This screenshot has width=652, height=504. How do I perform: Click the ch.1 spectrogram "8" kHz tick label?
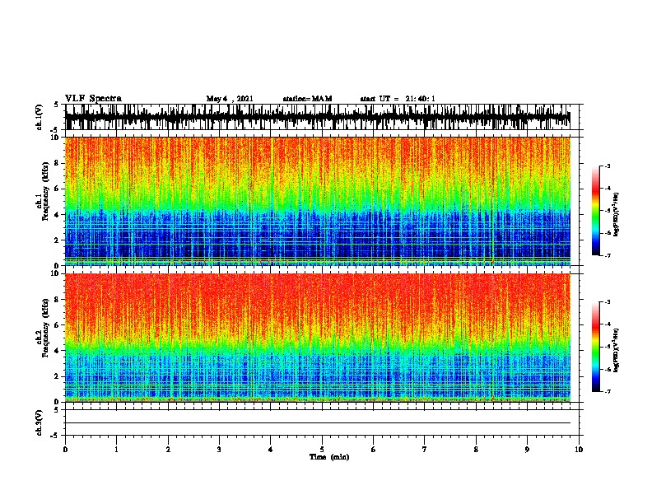tap(58, 163)
